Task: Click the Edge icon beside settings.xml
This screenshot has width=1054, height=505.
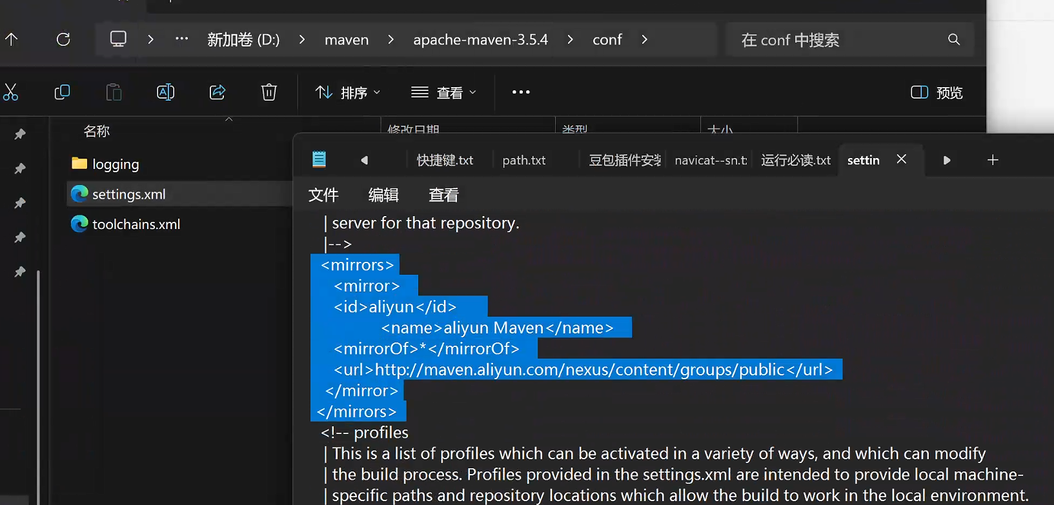Action: (79, 193)
